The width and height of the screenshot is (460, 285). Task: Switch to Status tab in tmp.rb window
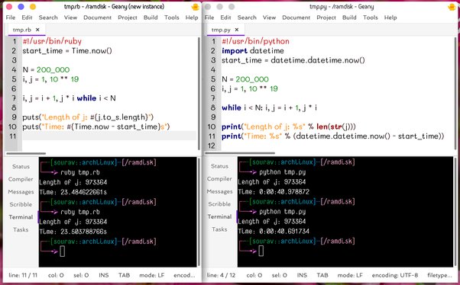pos(21,166)
